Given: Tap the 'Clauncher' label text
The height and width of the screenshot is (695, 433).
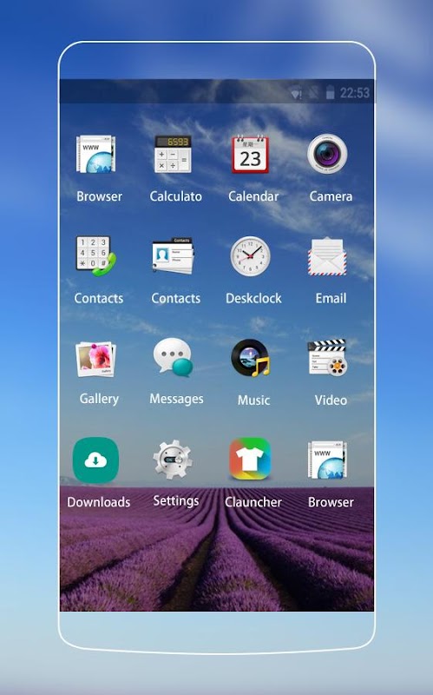Looking at the screenshot, I should tap(253, 502).
